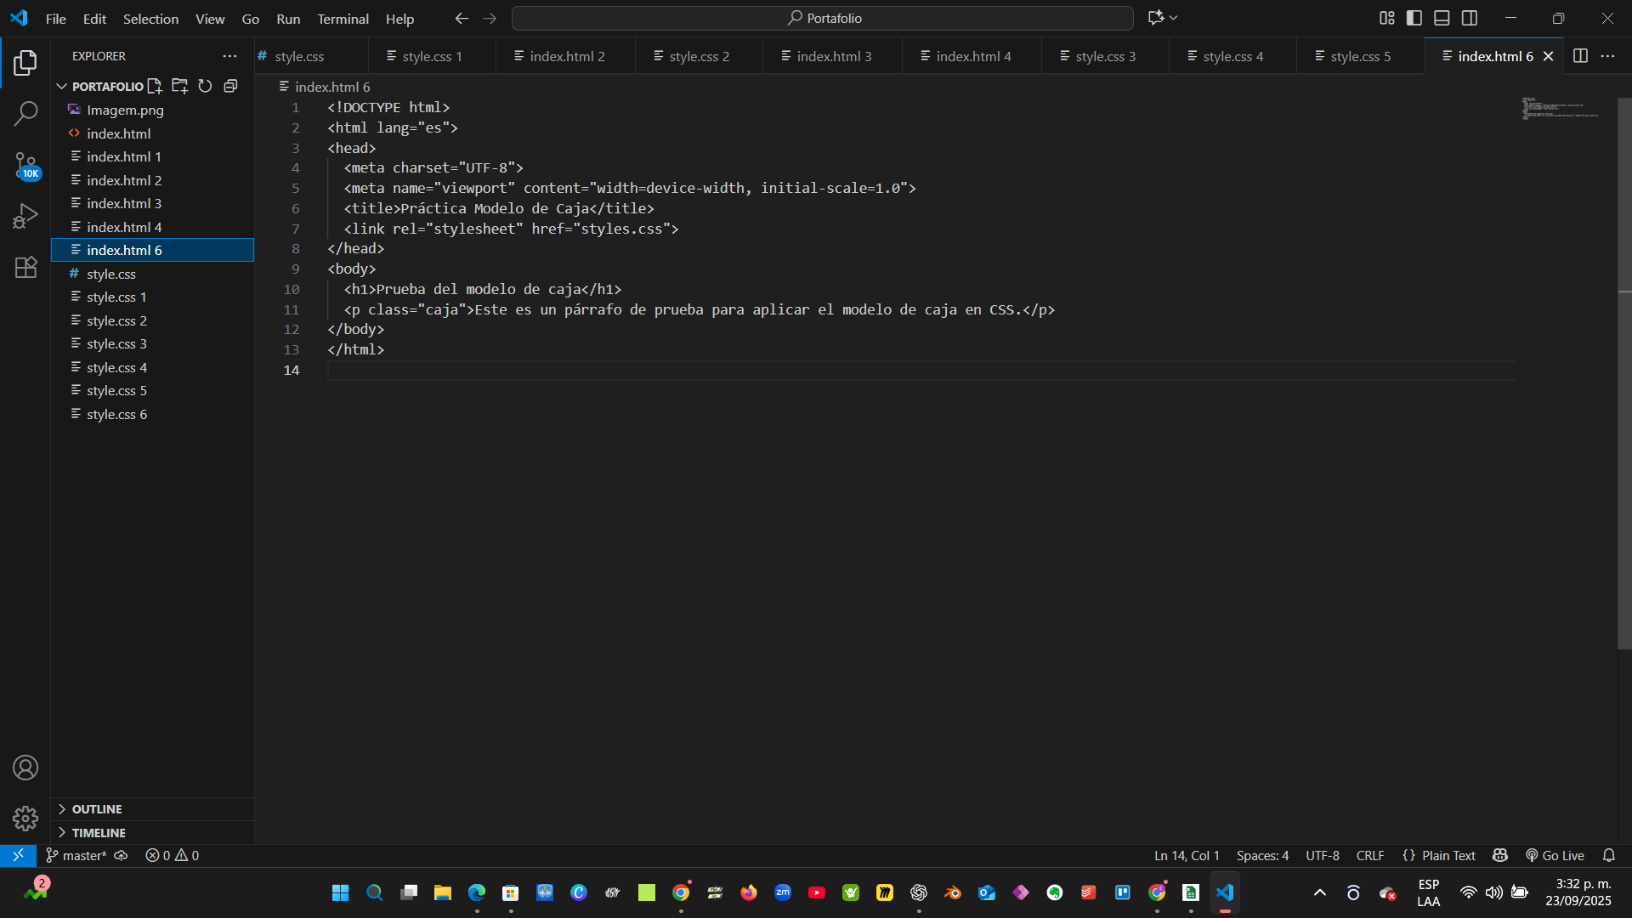The width and height of the screenshot is (1632, 918).
Task: Collapse all folders in Explorer
Action: click(x=230, y=86)
